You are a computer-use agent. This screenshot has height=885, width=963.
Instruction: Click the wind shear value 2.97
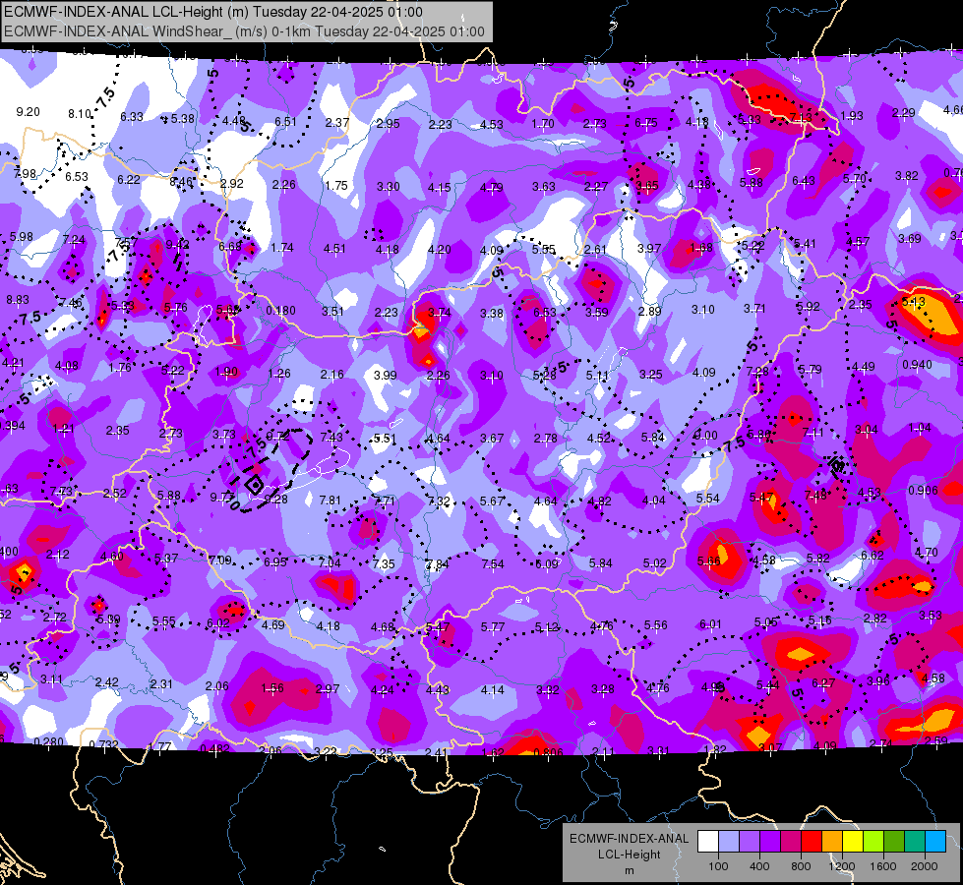coord(327,689)
